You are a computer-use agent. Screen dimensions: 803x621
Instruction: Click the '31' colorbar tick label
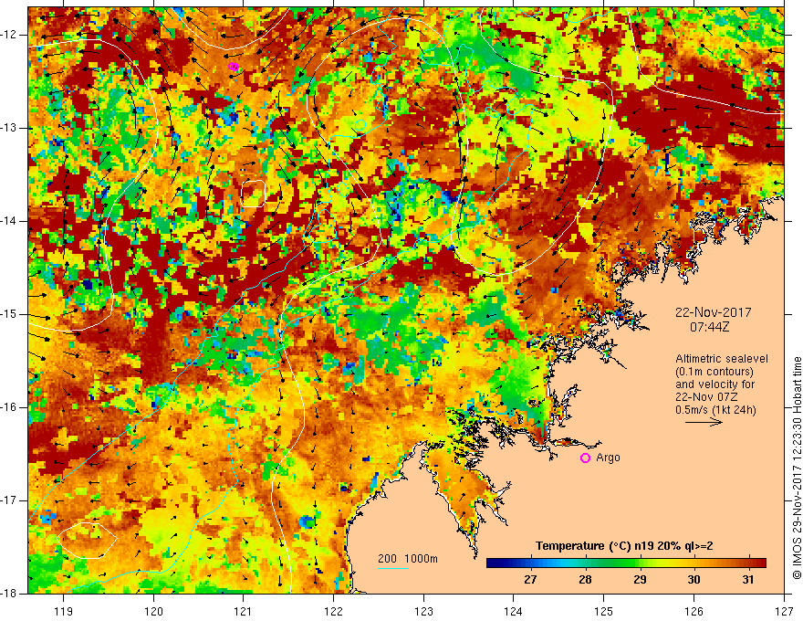coord(748,580)
